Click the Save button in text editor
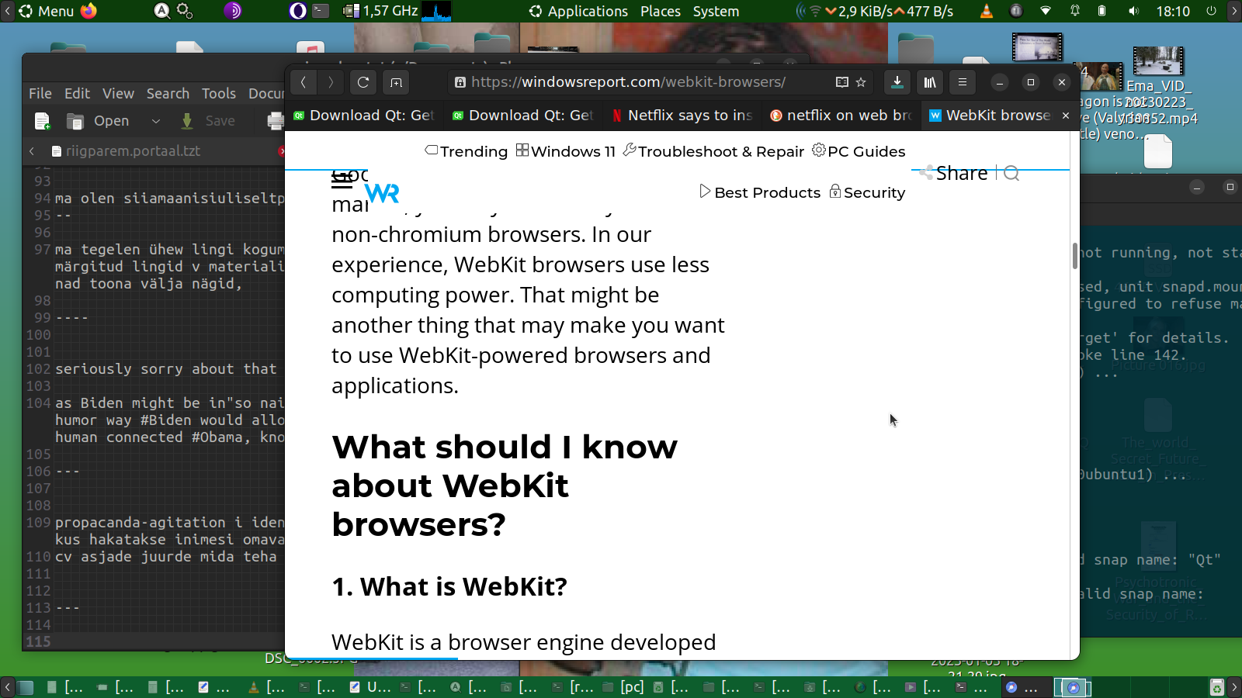 [x=208, y=121]
